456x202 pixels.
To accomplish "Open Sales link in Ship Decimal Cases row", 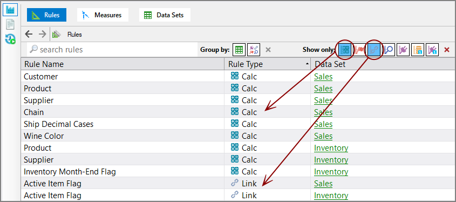I will pos(323,124).
